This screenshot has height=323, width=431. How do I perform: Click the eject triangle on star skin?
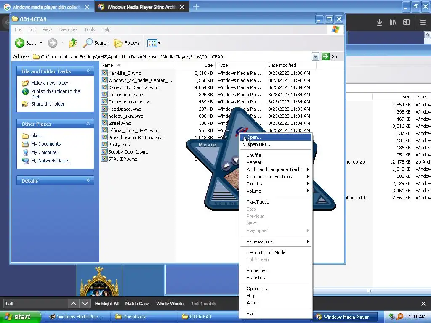[x=321, y=200]
